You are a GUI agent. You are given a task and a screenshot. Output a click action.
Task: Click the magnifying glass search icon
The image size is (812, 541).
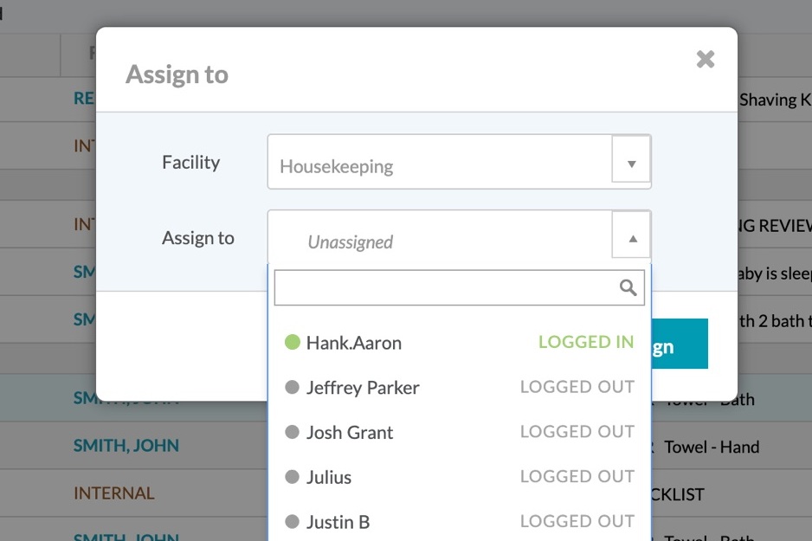(x=628, y=288)
